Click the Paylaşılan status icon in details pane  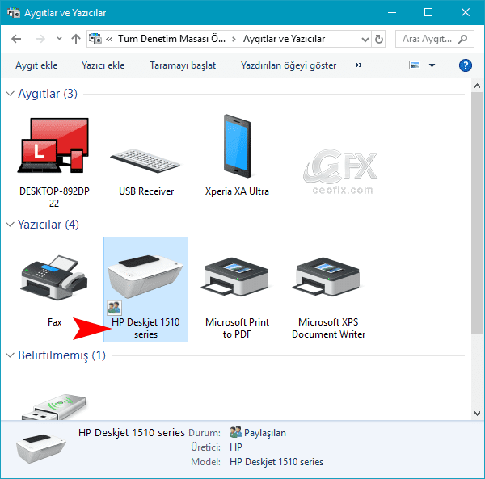coord(236,432)
